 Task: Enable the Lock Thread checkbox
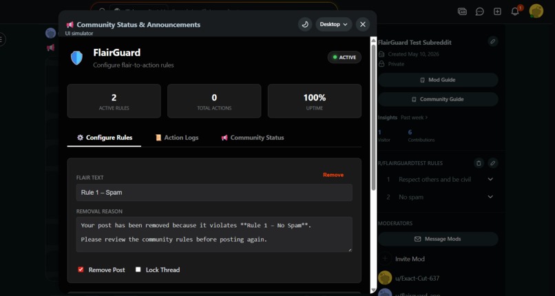(138, 269)
